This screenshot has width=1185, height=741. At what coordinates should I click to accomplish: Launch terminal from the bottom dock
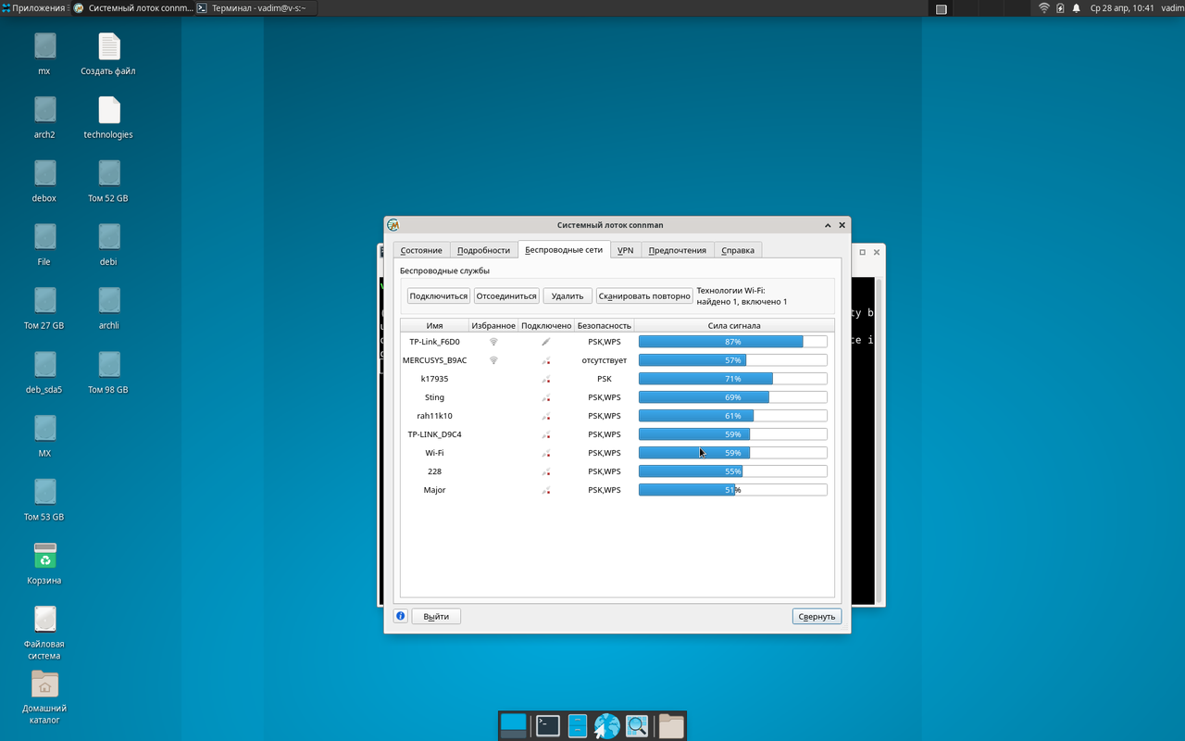tap(548, 725)
